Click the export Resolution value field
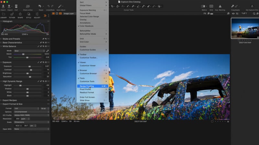This screenshot has height=145, width=259. coord(18,119)
